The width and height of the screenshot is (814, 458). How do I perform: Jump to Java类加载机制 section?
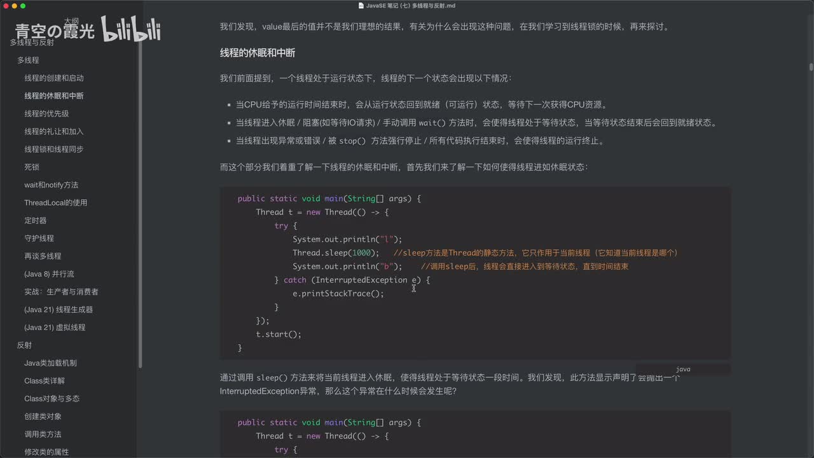pos(50,363)
